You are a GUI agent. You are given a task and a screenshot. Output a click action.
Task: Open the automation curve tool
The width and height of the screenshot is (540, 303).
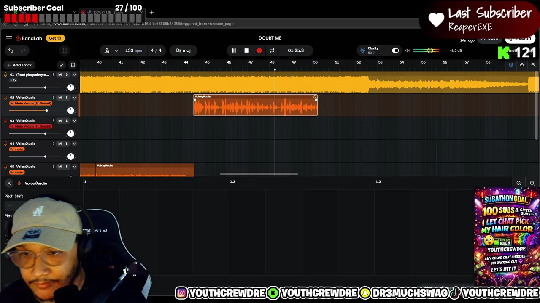[62, 65]
